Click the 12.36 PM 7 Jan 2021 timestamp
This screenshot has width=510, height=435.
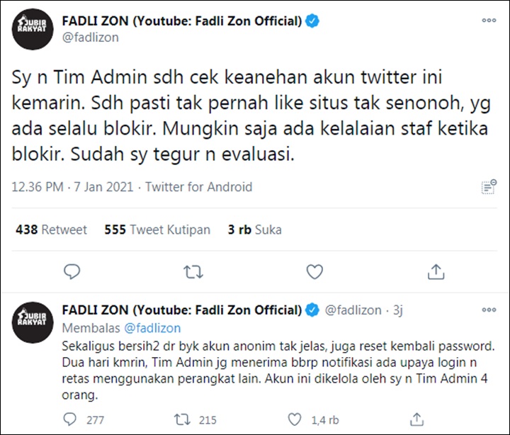[x=72, y=187]
